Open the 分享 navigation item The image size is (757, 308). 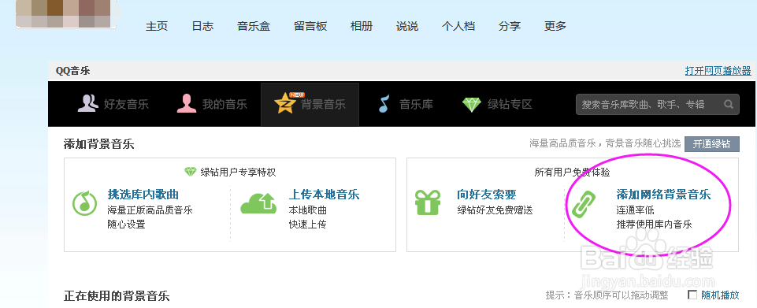tap(510, 26)
